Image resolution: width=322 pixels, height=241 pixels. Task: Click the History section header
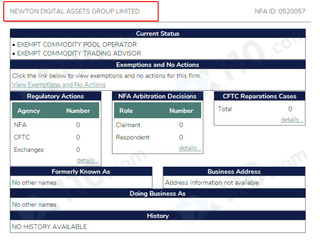pos(157,216)
